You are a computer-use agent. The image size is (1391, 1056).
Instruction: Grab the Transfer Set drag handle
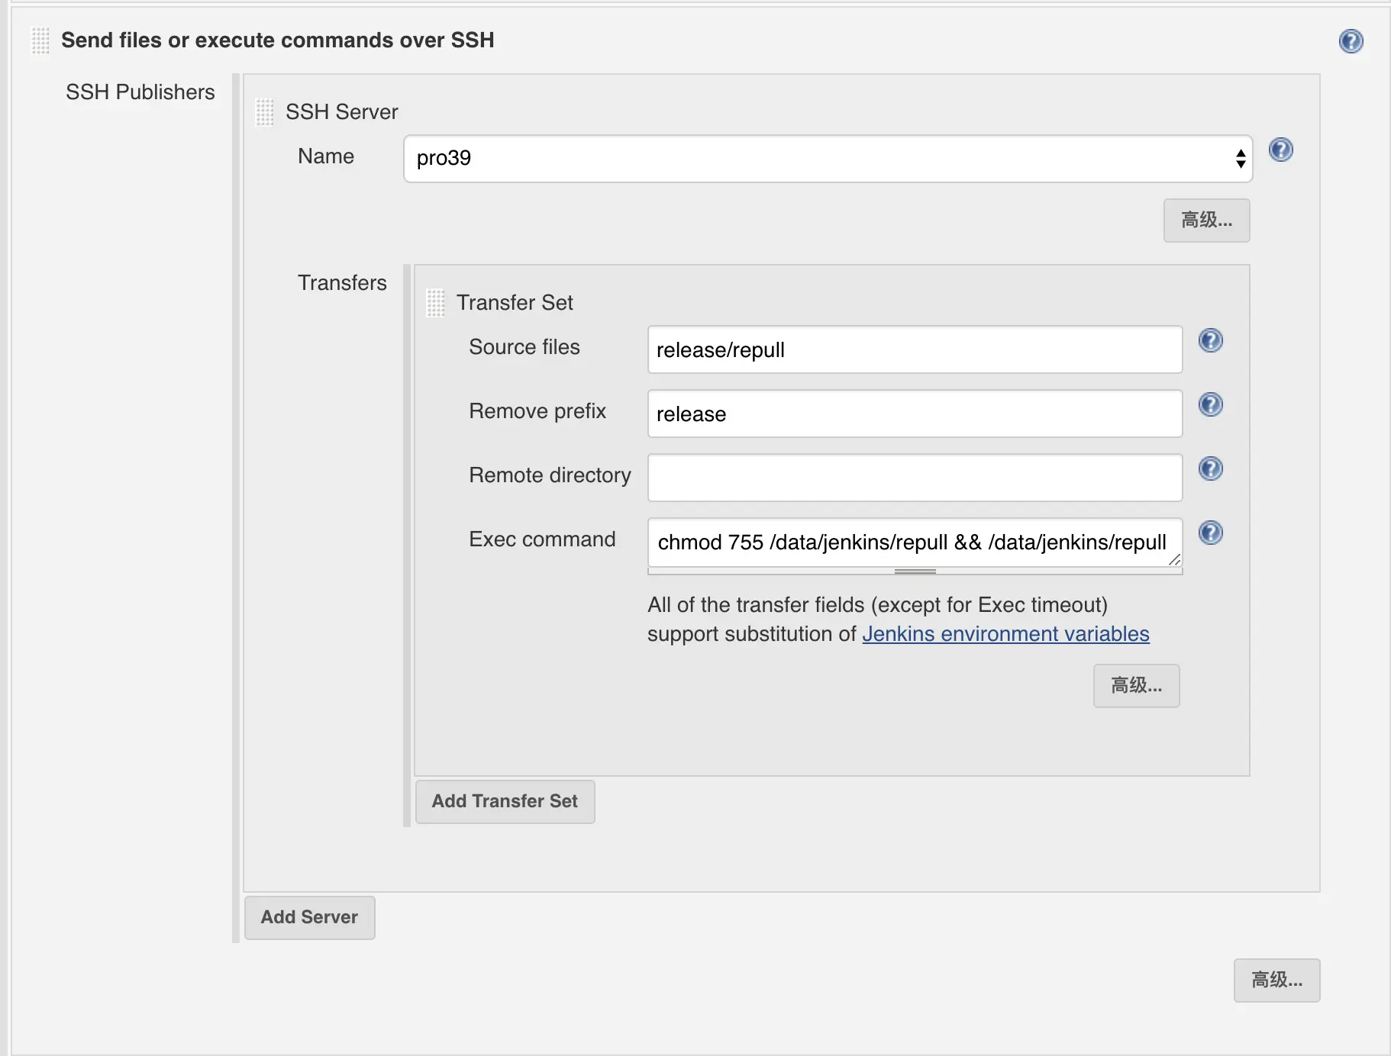pos(436,303)
